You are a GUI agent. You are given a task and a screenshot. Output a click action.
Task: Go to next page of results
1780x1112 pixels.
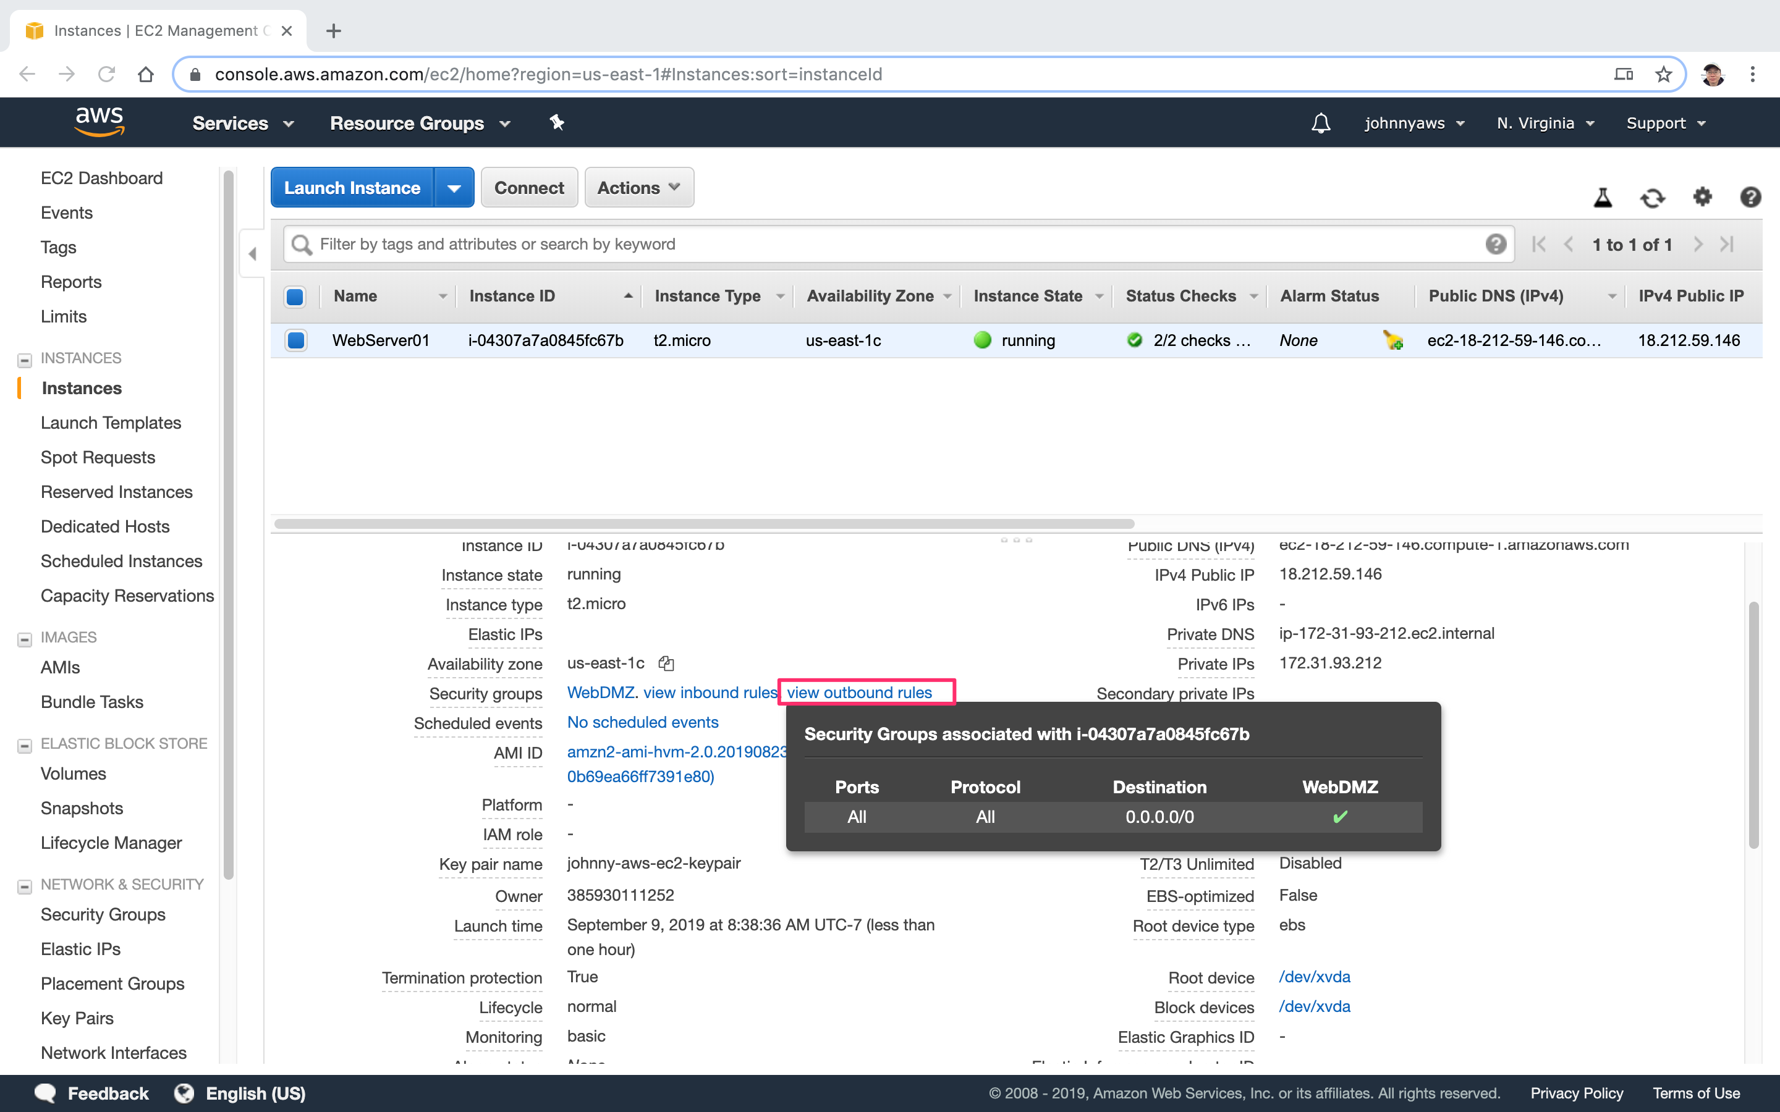tap(1698, 244)
